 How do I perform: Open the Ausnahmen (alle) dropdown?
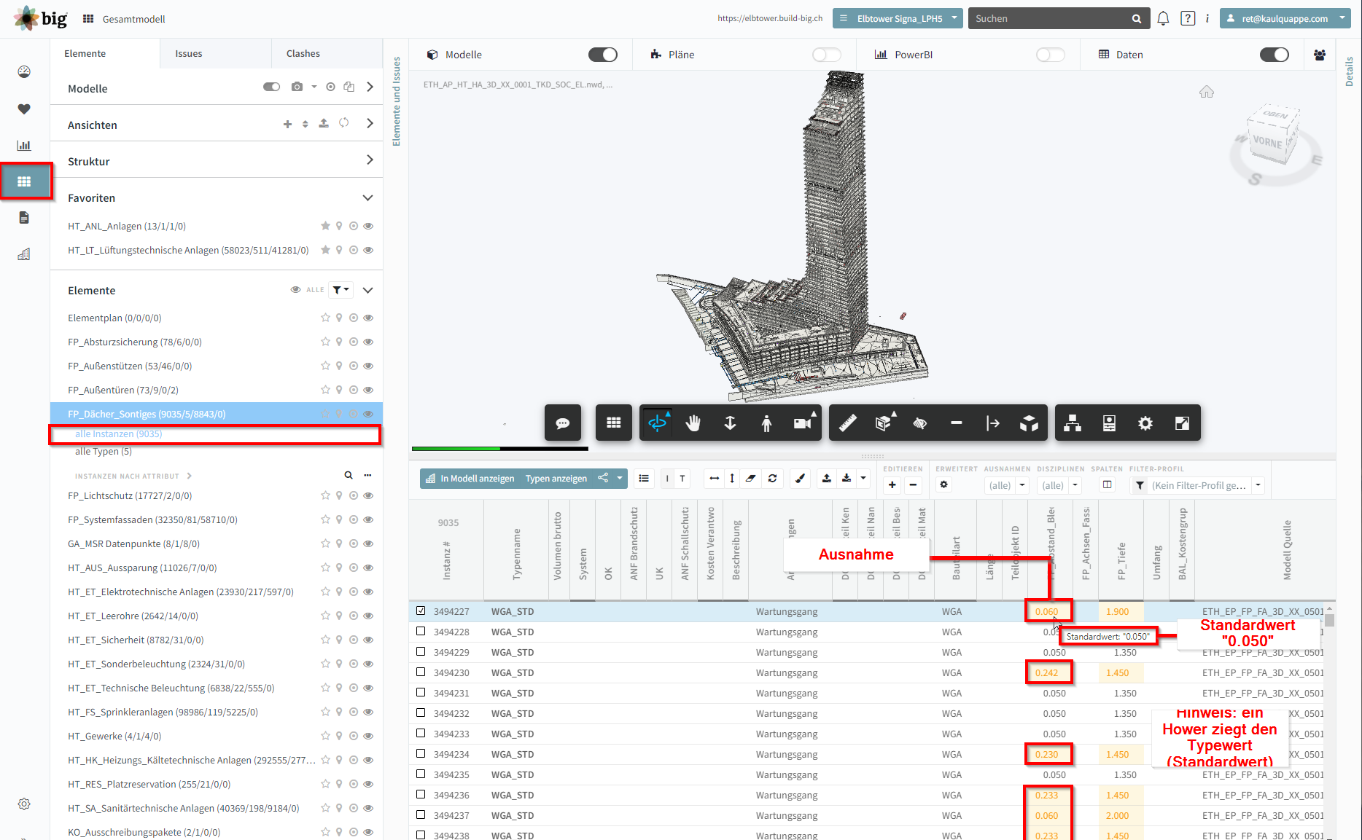click(x=1006, y=485)
